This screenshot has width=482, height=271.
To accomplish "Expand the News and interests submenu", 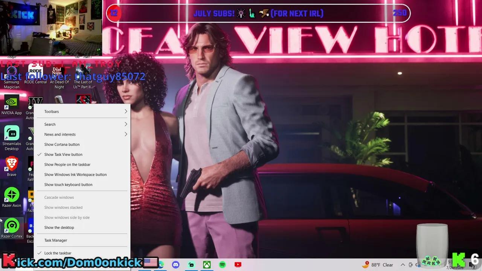I will point(82,134).
